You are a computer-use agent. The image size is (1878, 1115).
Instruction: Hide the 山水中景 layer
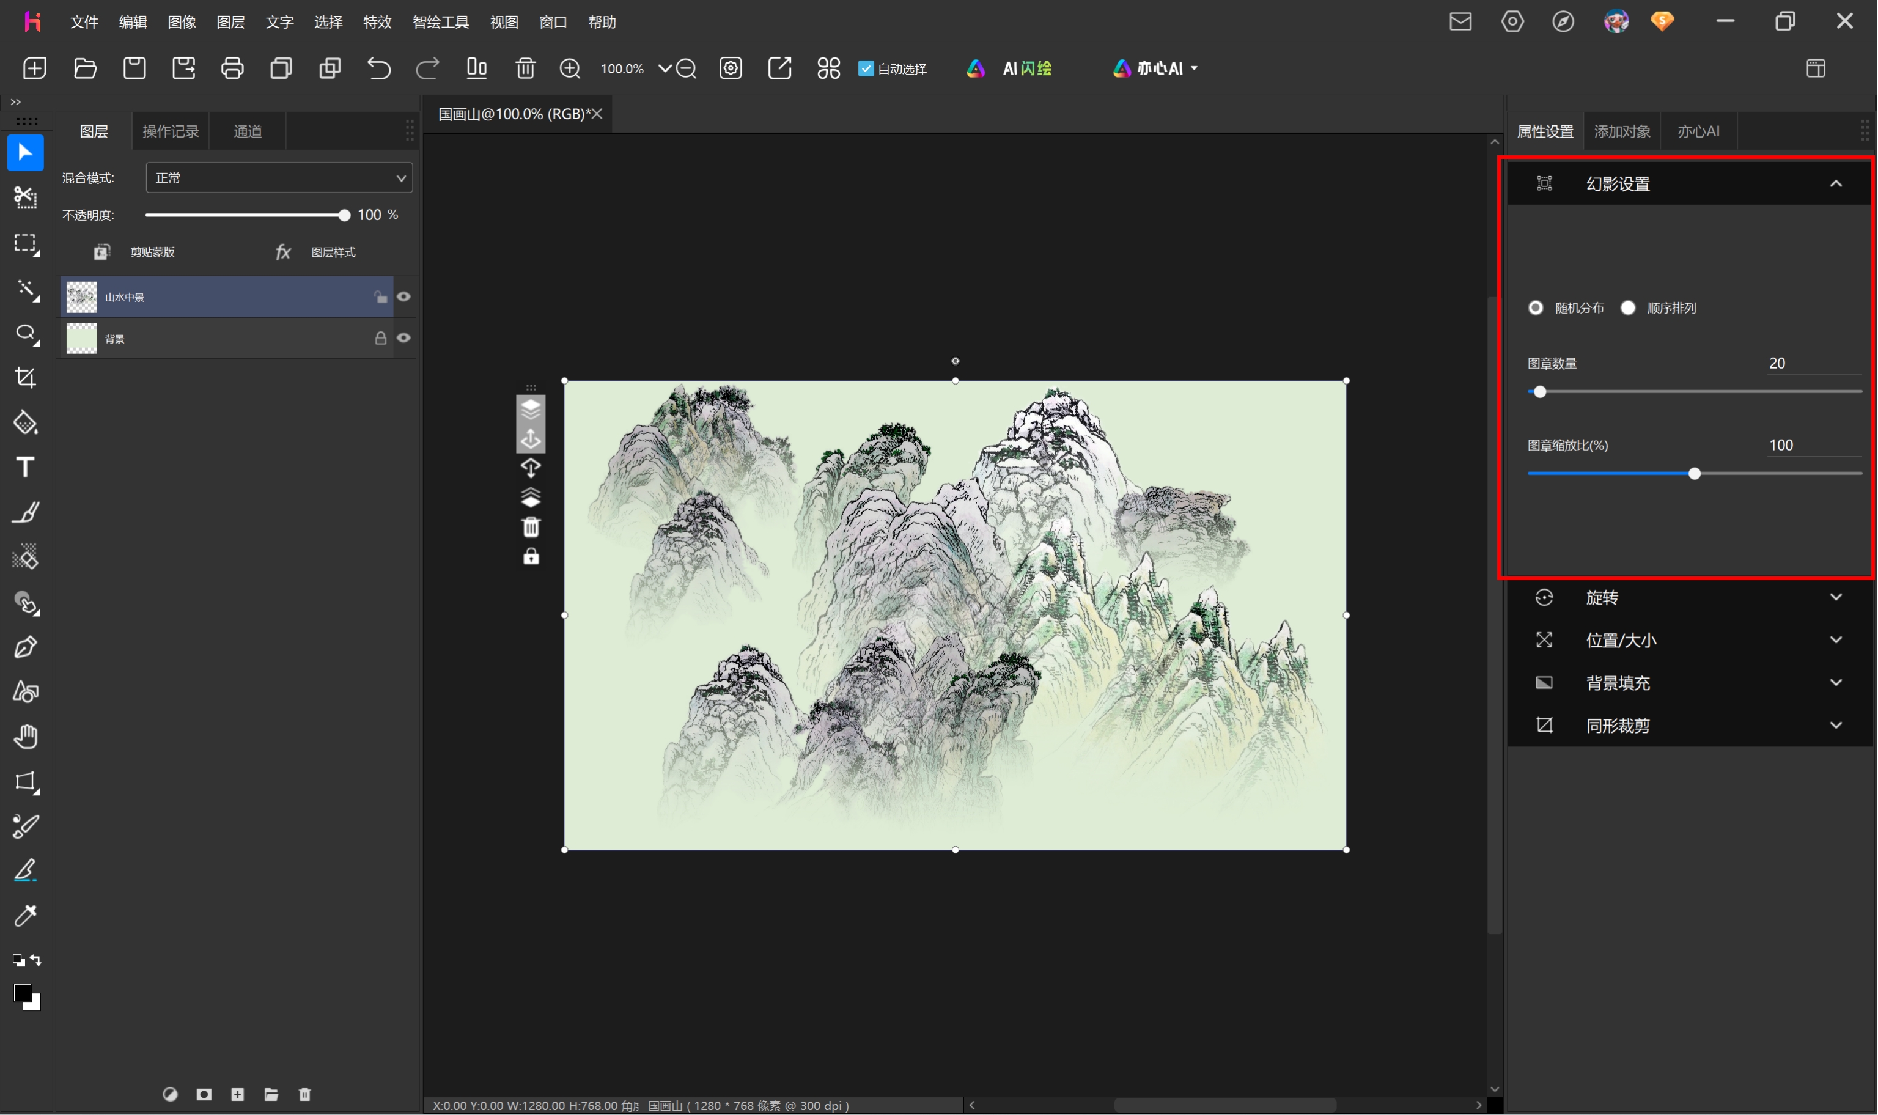pyautogui.click(x=403, y=296)
